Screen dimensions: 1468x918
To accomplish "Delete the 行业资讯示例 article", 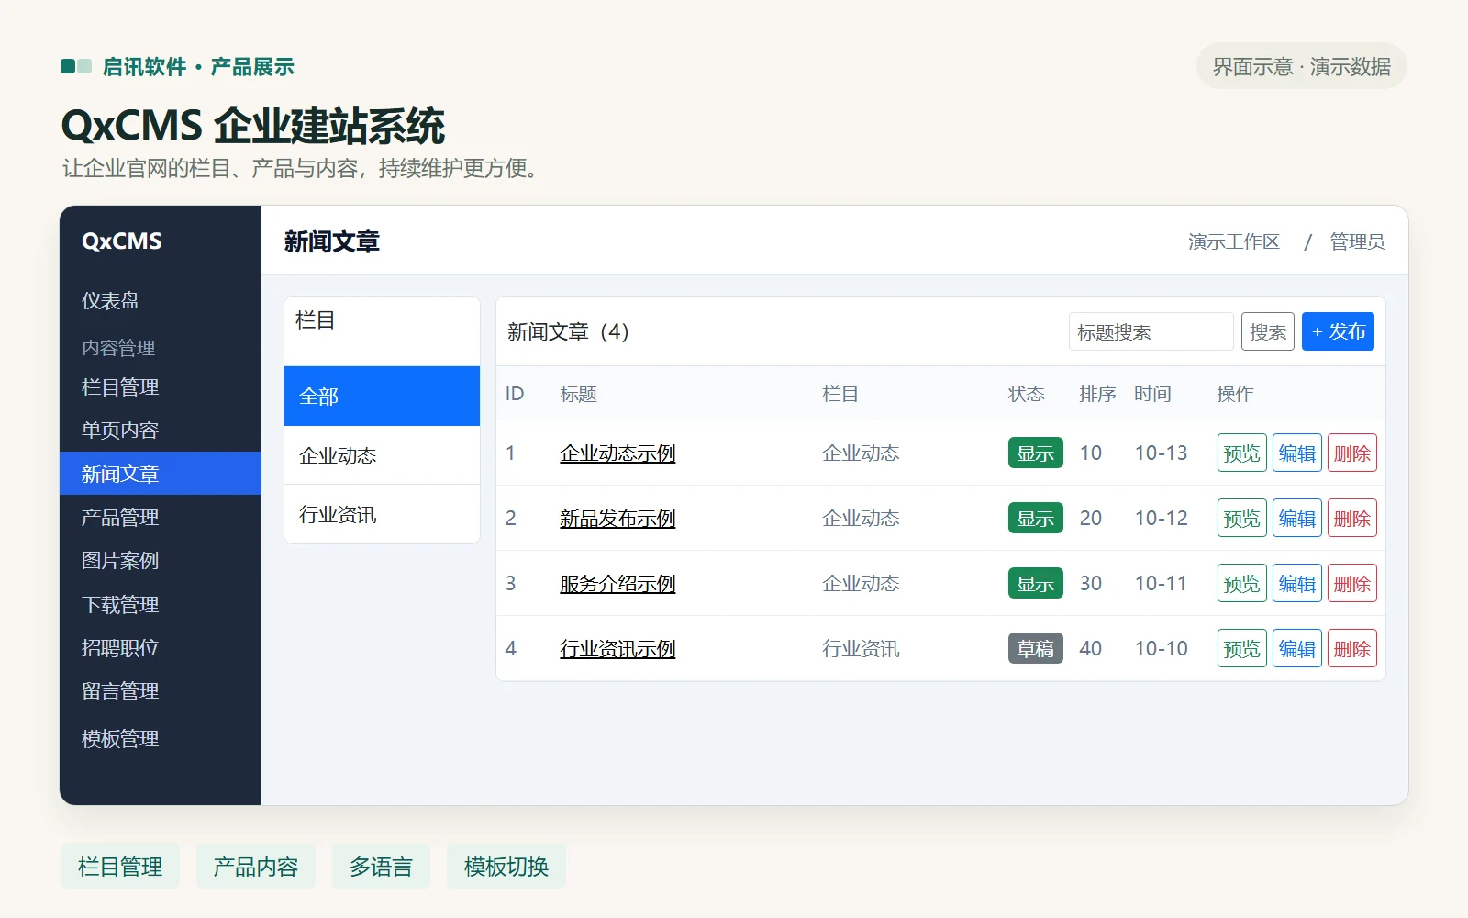I will (1352, 648).
